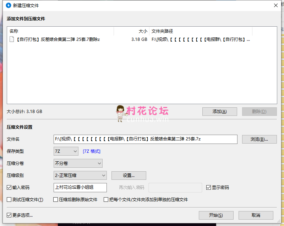Enable 压缩后删除原始文件 checkbox
Viewport: 284px width, 226px height.
coord(56,200)
